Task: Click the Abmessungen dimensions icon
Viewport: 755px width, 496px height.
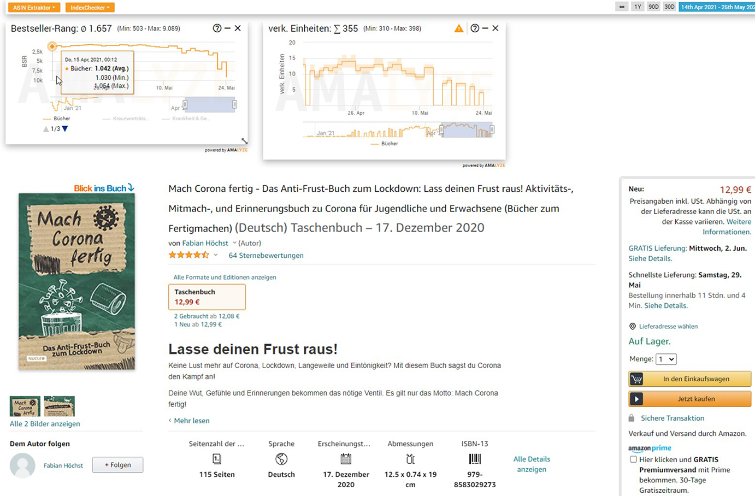Action: coord(410,459)
